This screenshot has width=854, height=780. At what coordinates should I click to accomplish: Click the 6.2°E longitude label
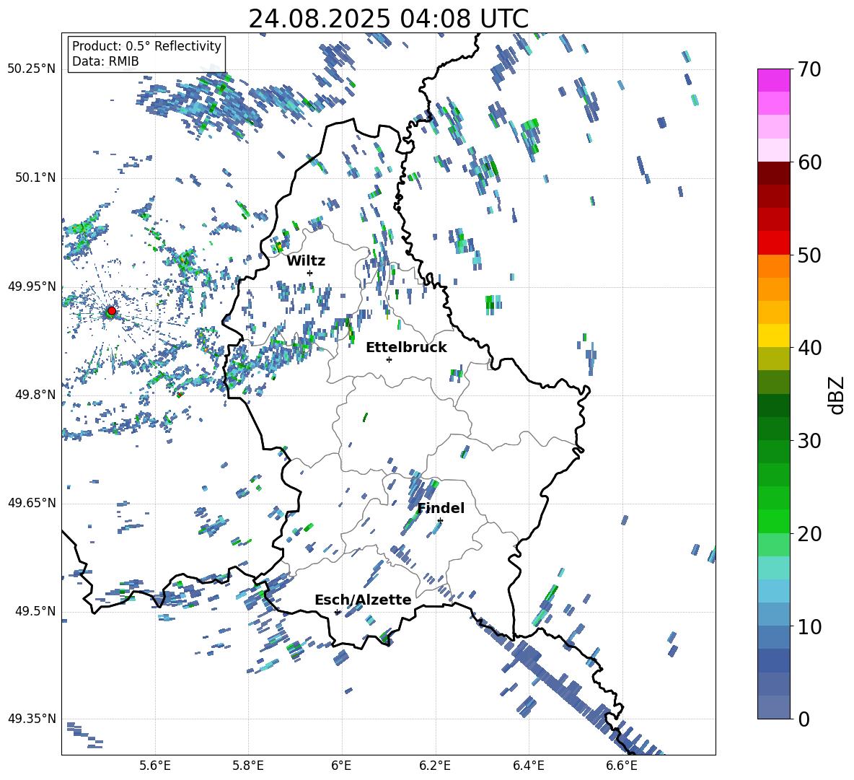pyautogui.click(x=435, y=766)
